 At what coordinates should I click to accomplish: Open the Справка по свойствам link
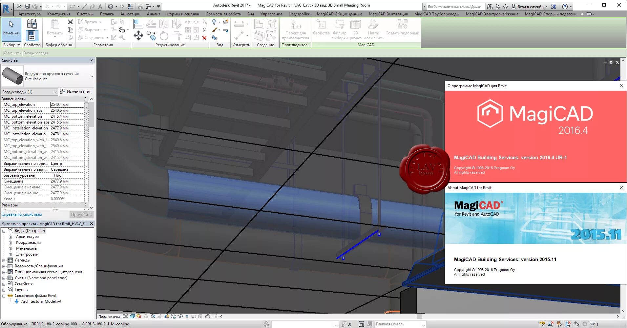coord(22,214)
